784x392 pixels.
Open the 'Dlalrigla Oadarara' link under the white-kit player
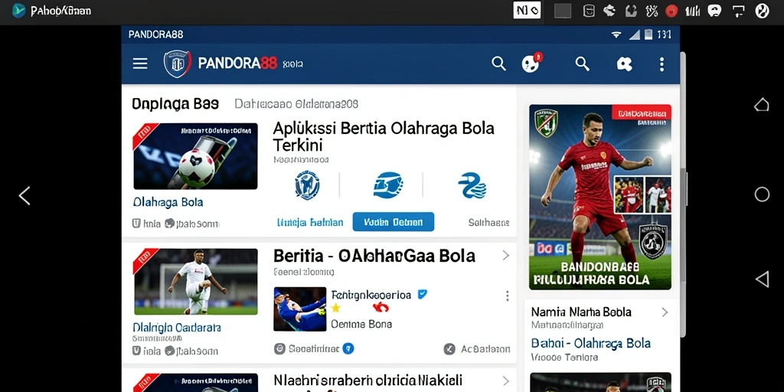177,328
